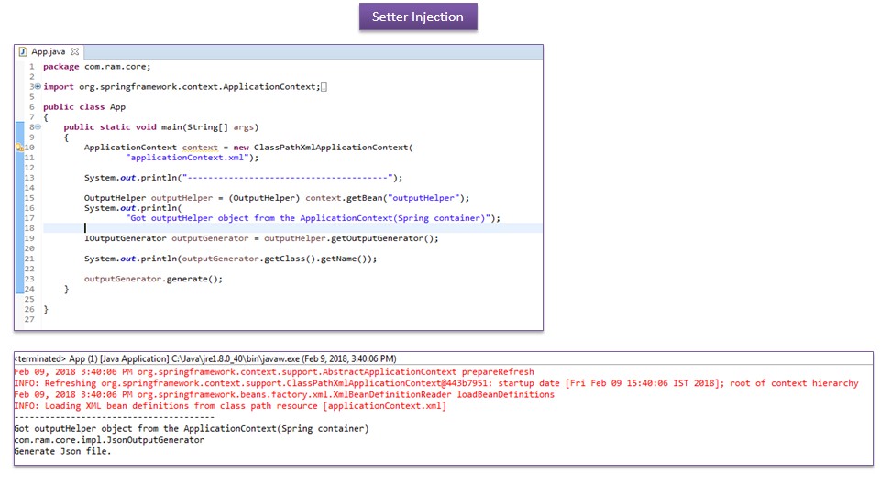880x484 pixels.
Task: Click the dashed separator output in console
Action: tap(115, 416)
